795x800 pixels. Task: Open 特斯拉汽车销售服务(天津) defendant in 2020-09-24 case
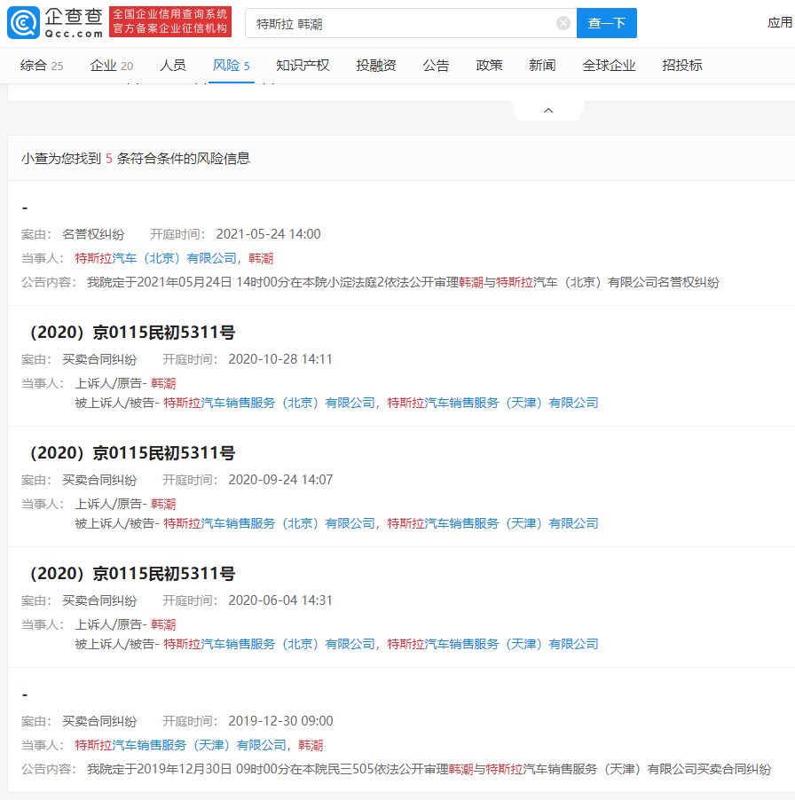493,523
